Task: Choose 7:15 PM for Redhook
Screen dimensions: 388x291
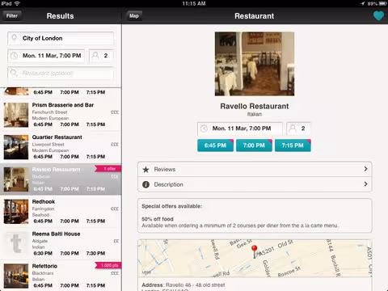Action: (x=95, y=221)
